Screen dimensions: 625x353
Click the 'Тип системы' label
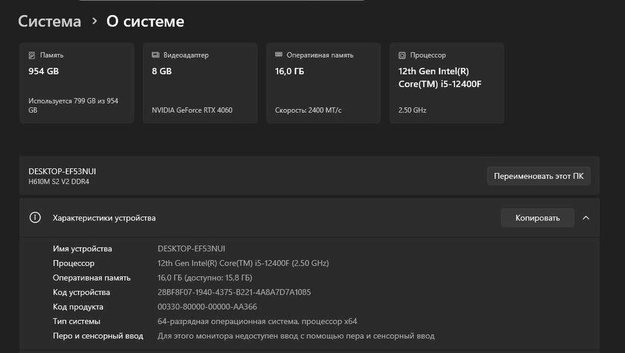pos(76,321)
